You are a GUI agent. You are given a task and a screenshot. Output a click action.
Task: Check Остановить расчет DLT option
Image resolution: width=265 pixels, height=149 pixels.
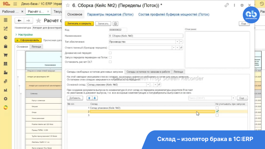[x=110, y=62]
